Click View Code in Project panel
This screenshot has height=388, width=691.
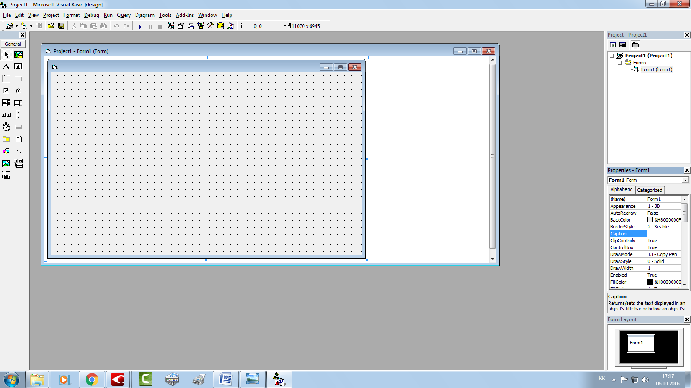coord(613,45)
